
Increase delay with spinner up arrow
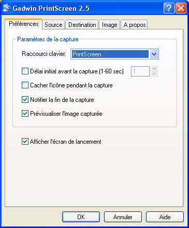click(154, 69)
